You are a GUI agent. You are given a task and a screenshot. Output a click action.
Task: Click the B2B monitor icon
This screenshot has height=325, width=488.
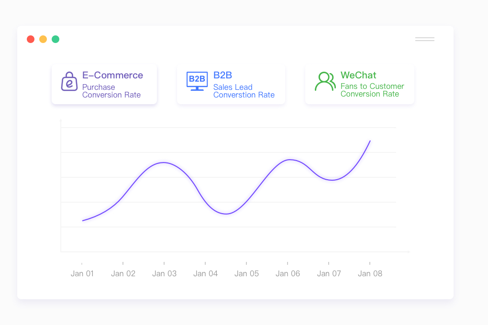click(197, 81)
